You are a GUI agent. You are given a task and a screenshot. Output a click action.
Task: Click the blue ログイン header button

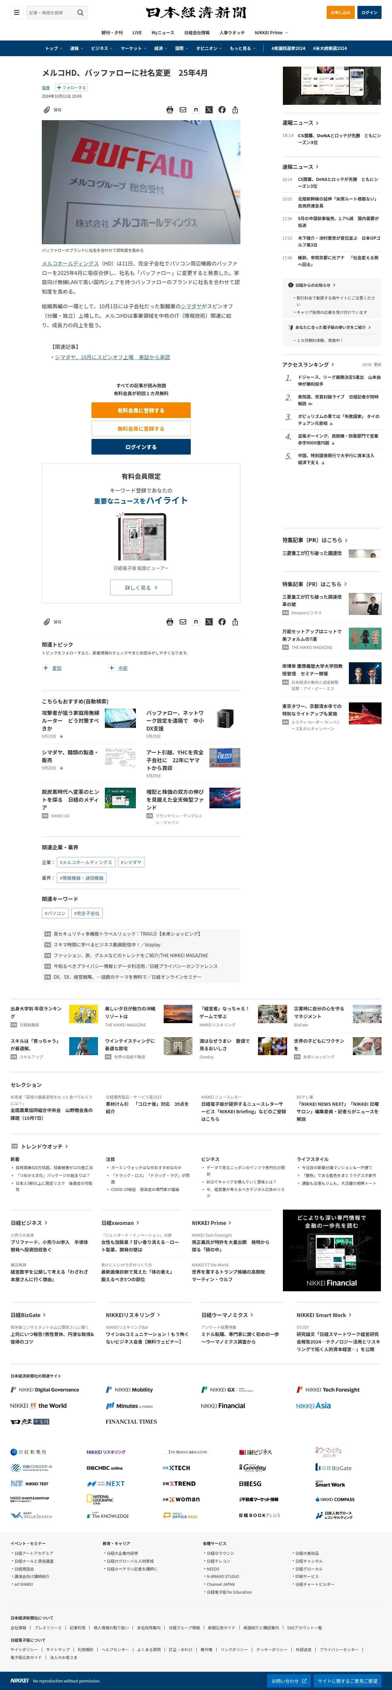[x=369, y=12]
